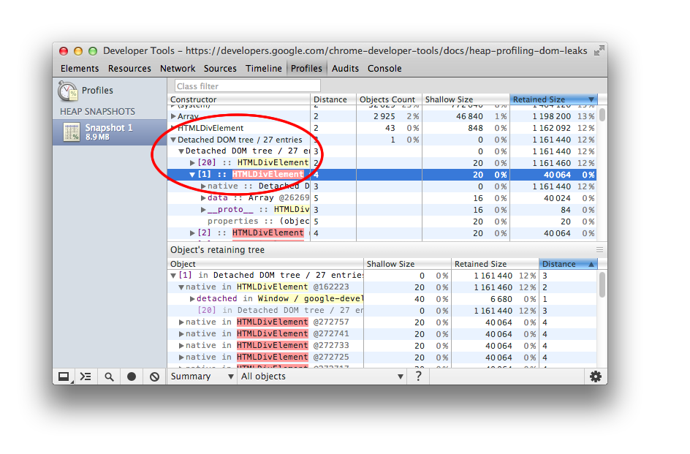Open settings with the gear icon

click(x=596, y=377)
